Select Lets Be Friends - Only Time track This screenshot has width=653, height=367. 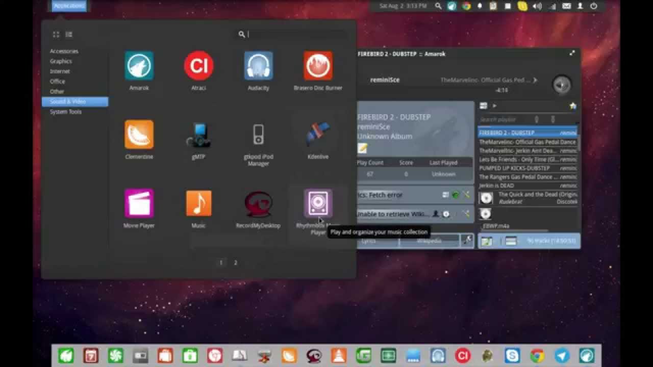coord(528,159)
